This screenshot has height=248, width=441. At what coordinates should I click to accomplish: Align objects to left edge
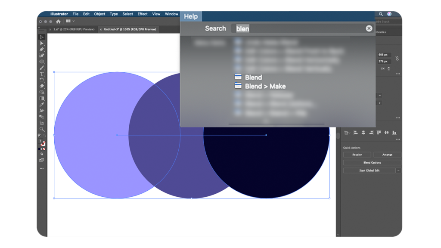coord(355,133)
